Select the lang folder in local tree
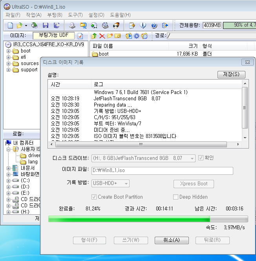Screen dimensions: 256x261 [33, 162]
